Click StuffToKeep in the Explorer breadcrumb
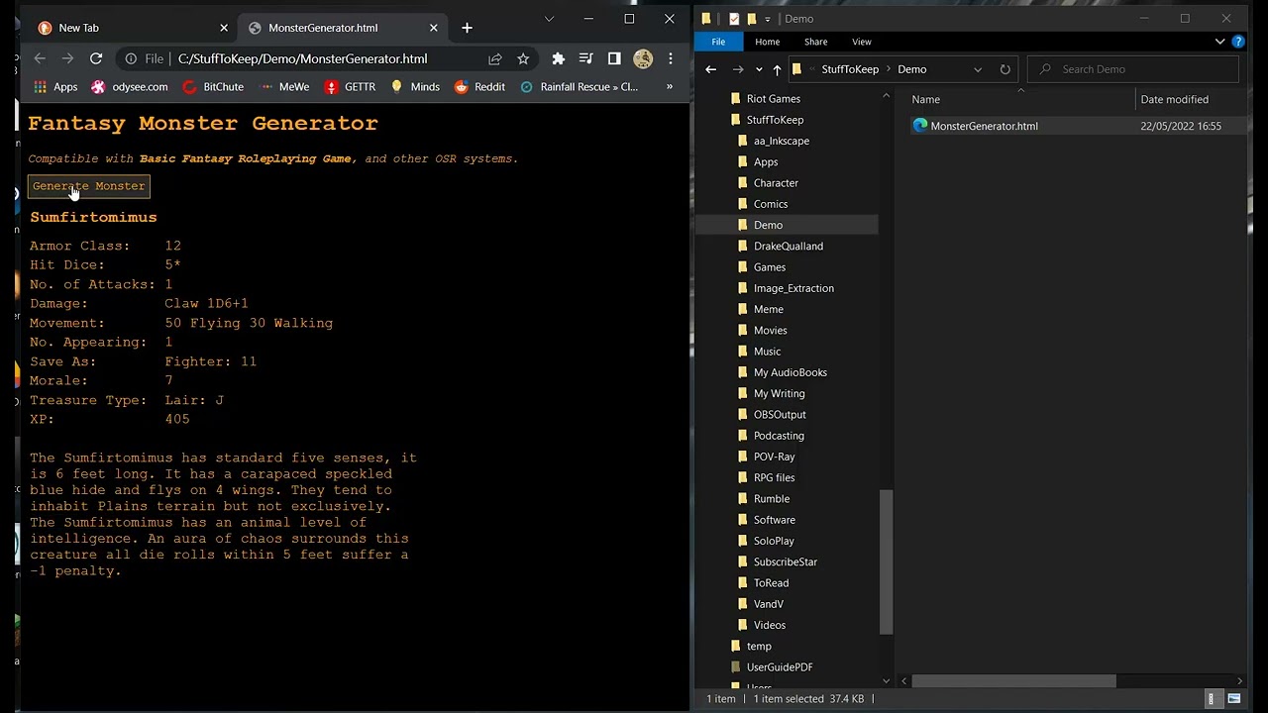The height and width of the screenshot is (713, 1268). 850,69
